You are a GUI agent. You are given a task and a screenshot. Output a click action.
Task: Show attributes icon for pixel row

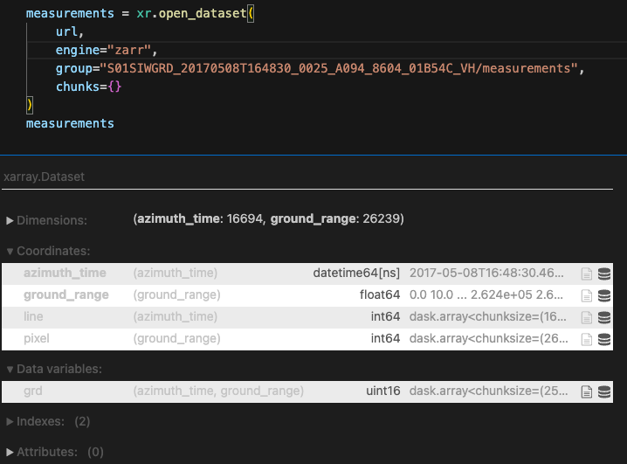click(587, 340)
